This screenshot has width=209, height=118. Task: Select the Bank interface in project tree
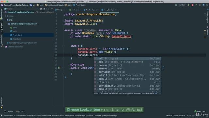[x=14, y=28]
